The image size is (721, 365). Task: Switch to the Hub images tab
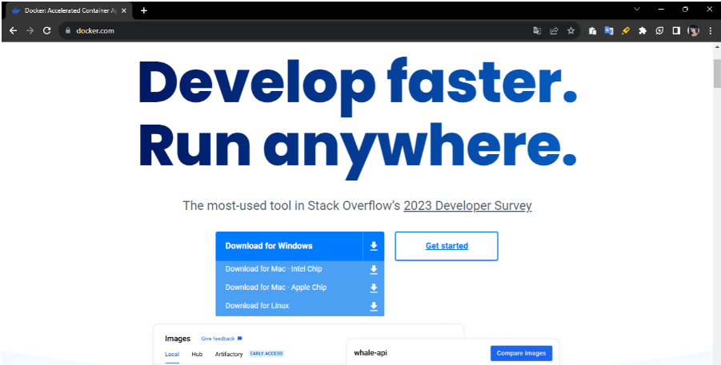197,354
